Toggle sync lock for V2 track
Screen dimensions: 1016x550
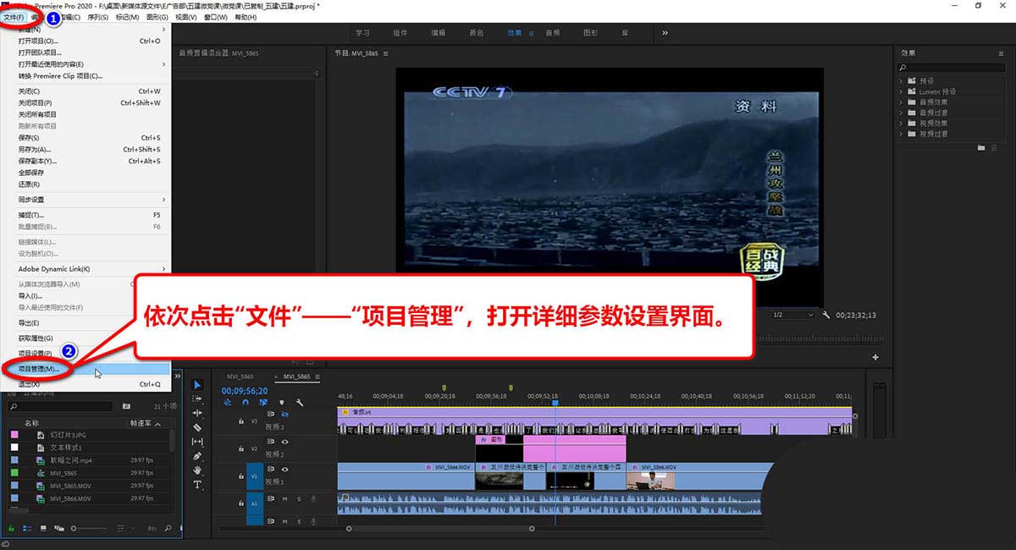[x=272, y=442]
